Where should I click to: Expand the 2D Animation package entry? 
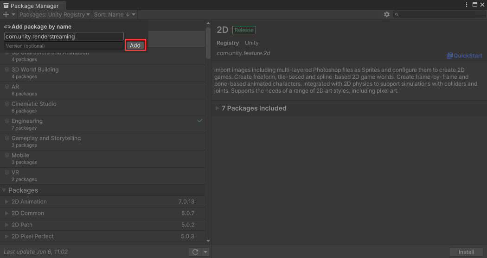coord(6,202)
